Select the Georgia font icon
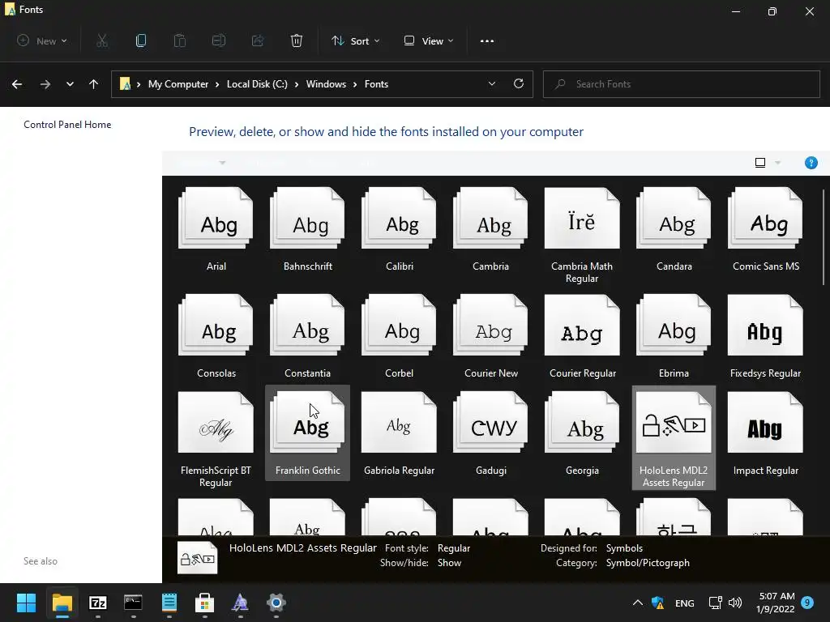Screen dimensions: 830x622 pos(582,423)
